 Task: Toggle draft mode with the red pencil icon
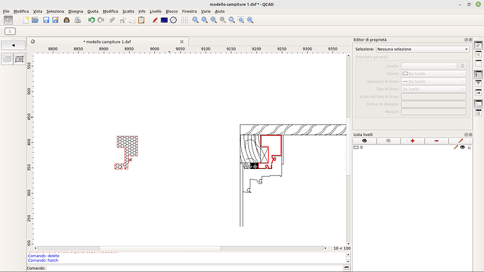pos(155,20)
